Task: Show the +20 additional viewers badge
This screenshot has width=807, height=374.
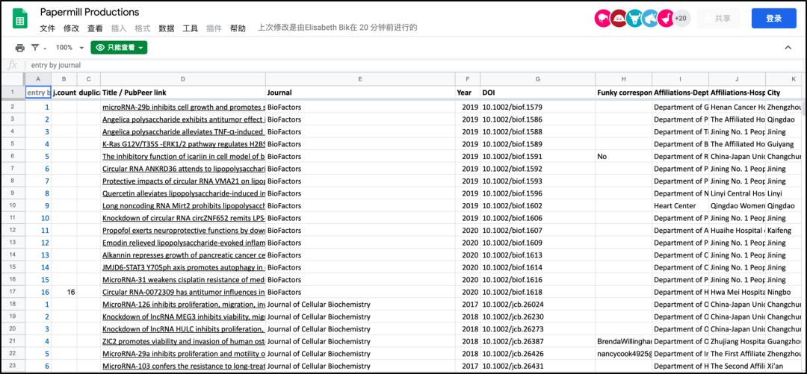Action: (681, 19)
